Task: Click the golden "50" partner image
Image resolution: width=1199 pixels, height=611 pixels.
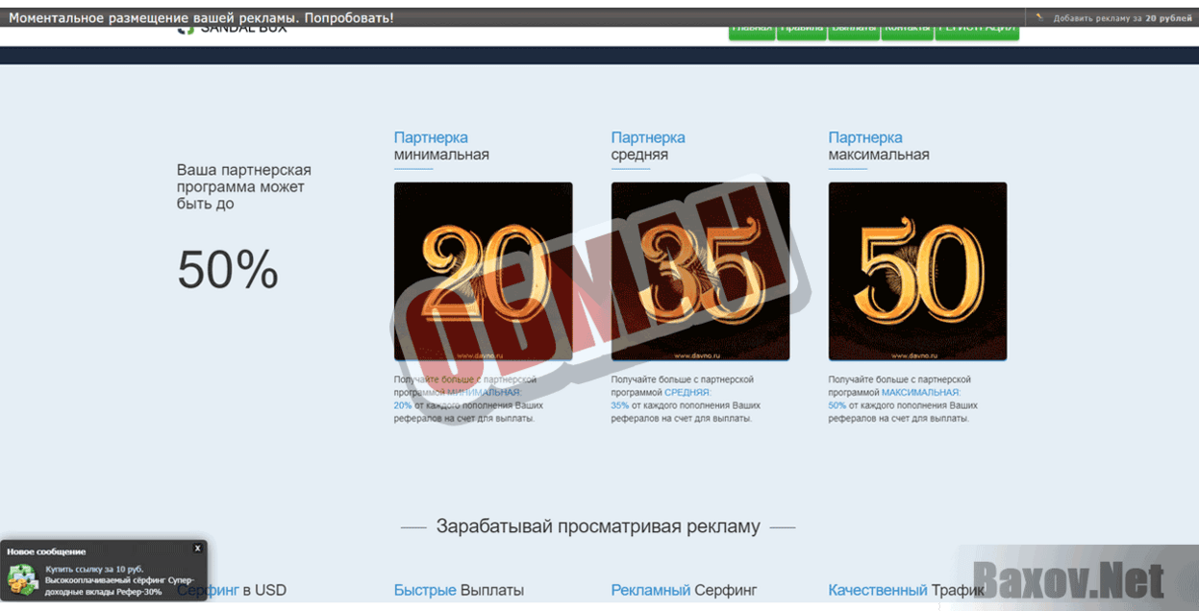Action: [918, 271]
